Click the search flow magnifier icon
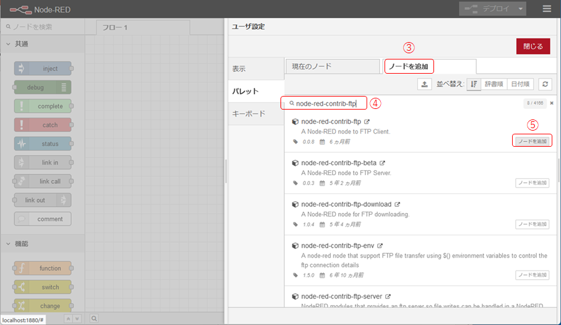 point(94,318)
